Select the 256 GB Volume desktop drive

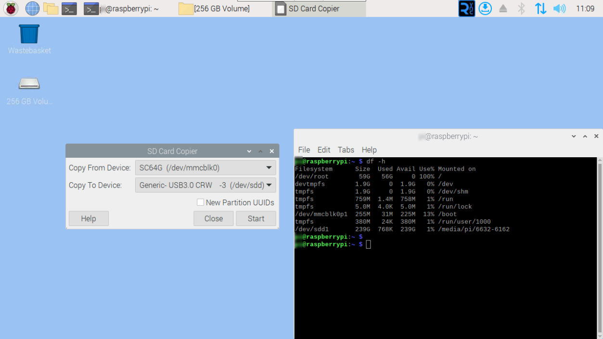point(29,85)
